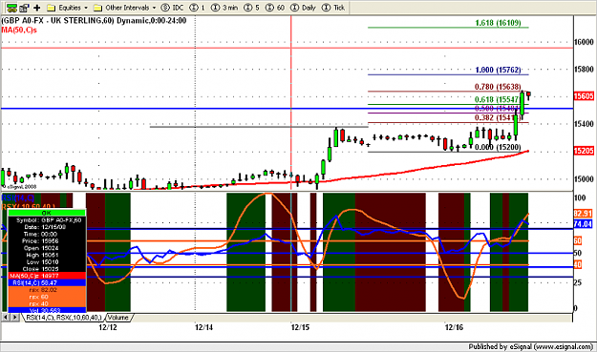This screenshot has height=352, width=597.
Task: Switch to the 5 minute interval
Action: coord(251,8)
